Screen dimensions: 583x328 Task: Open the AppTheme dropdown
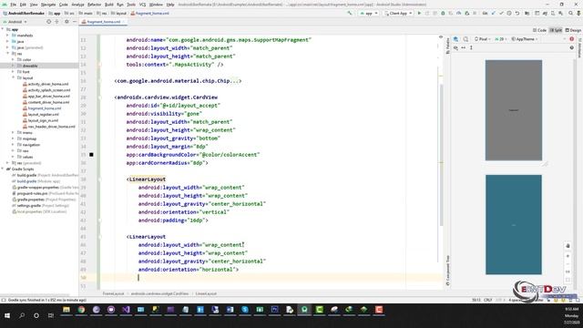click(525, 39)
